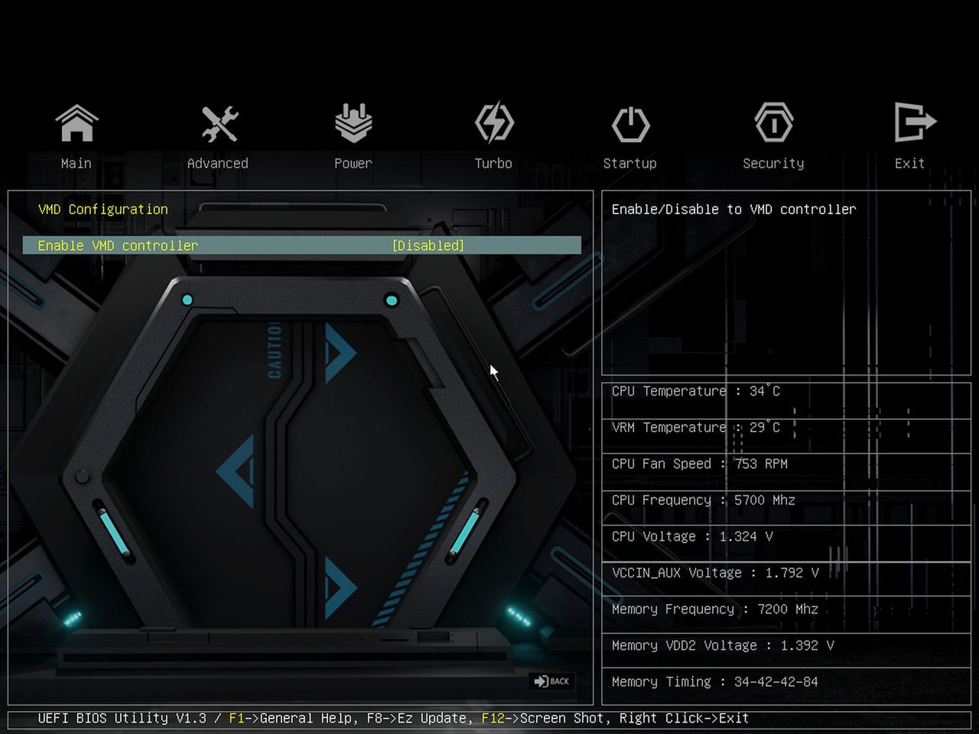Click the VRM Temperature 29°C reading
Image resolution: width=979 pixels, height=734 pixels.
(696, 427)
